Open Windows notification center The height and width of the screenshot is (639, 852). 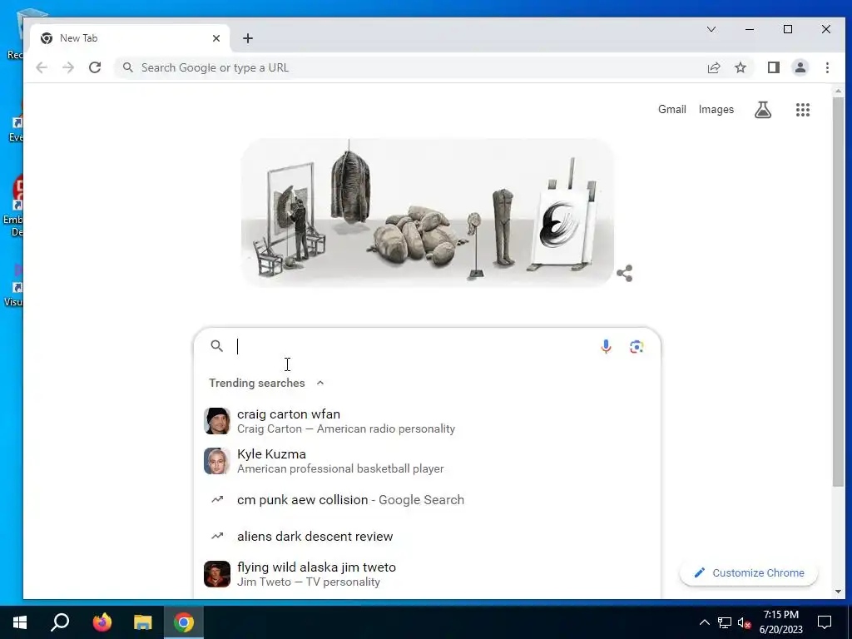(x=825, y=622)
